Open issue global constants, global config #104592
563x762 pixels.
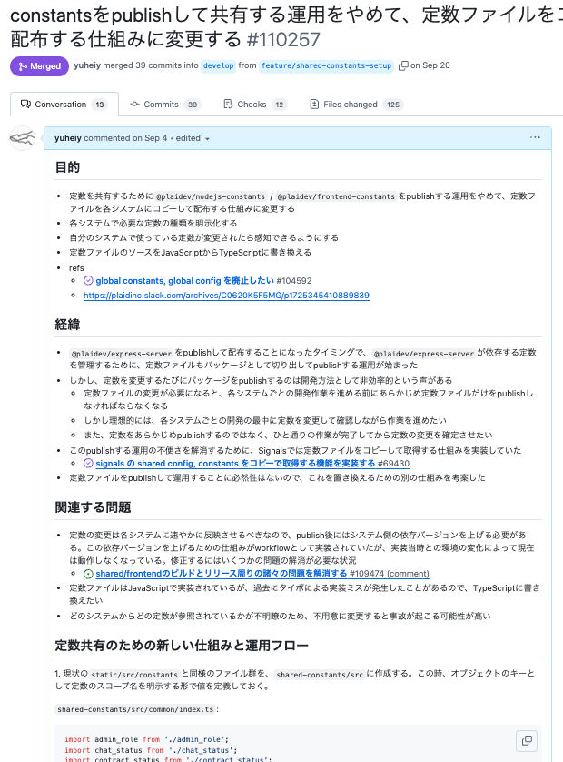point(203,280)
